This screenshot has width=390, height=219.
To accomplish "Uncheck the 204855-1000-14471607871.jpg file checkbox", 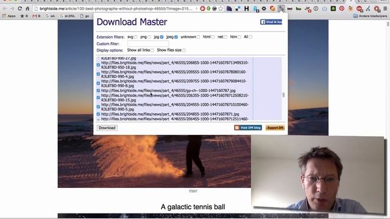I will click(x=98, y=114).
